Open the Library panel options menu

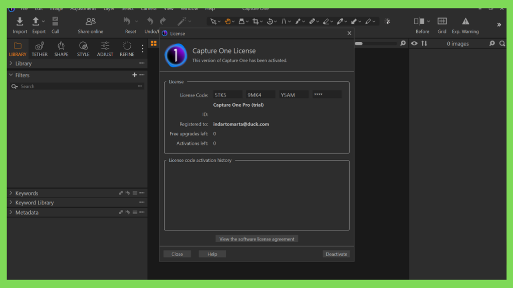(x=142, y=63)
